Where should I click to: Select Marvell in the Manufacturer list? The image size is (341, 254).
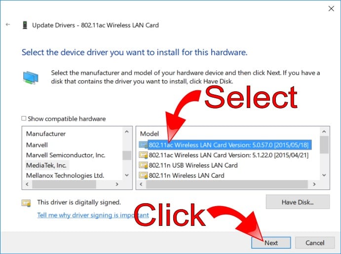37,145
